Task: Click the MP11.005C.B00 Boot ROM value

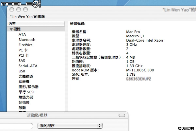Action: 140,70
